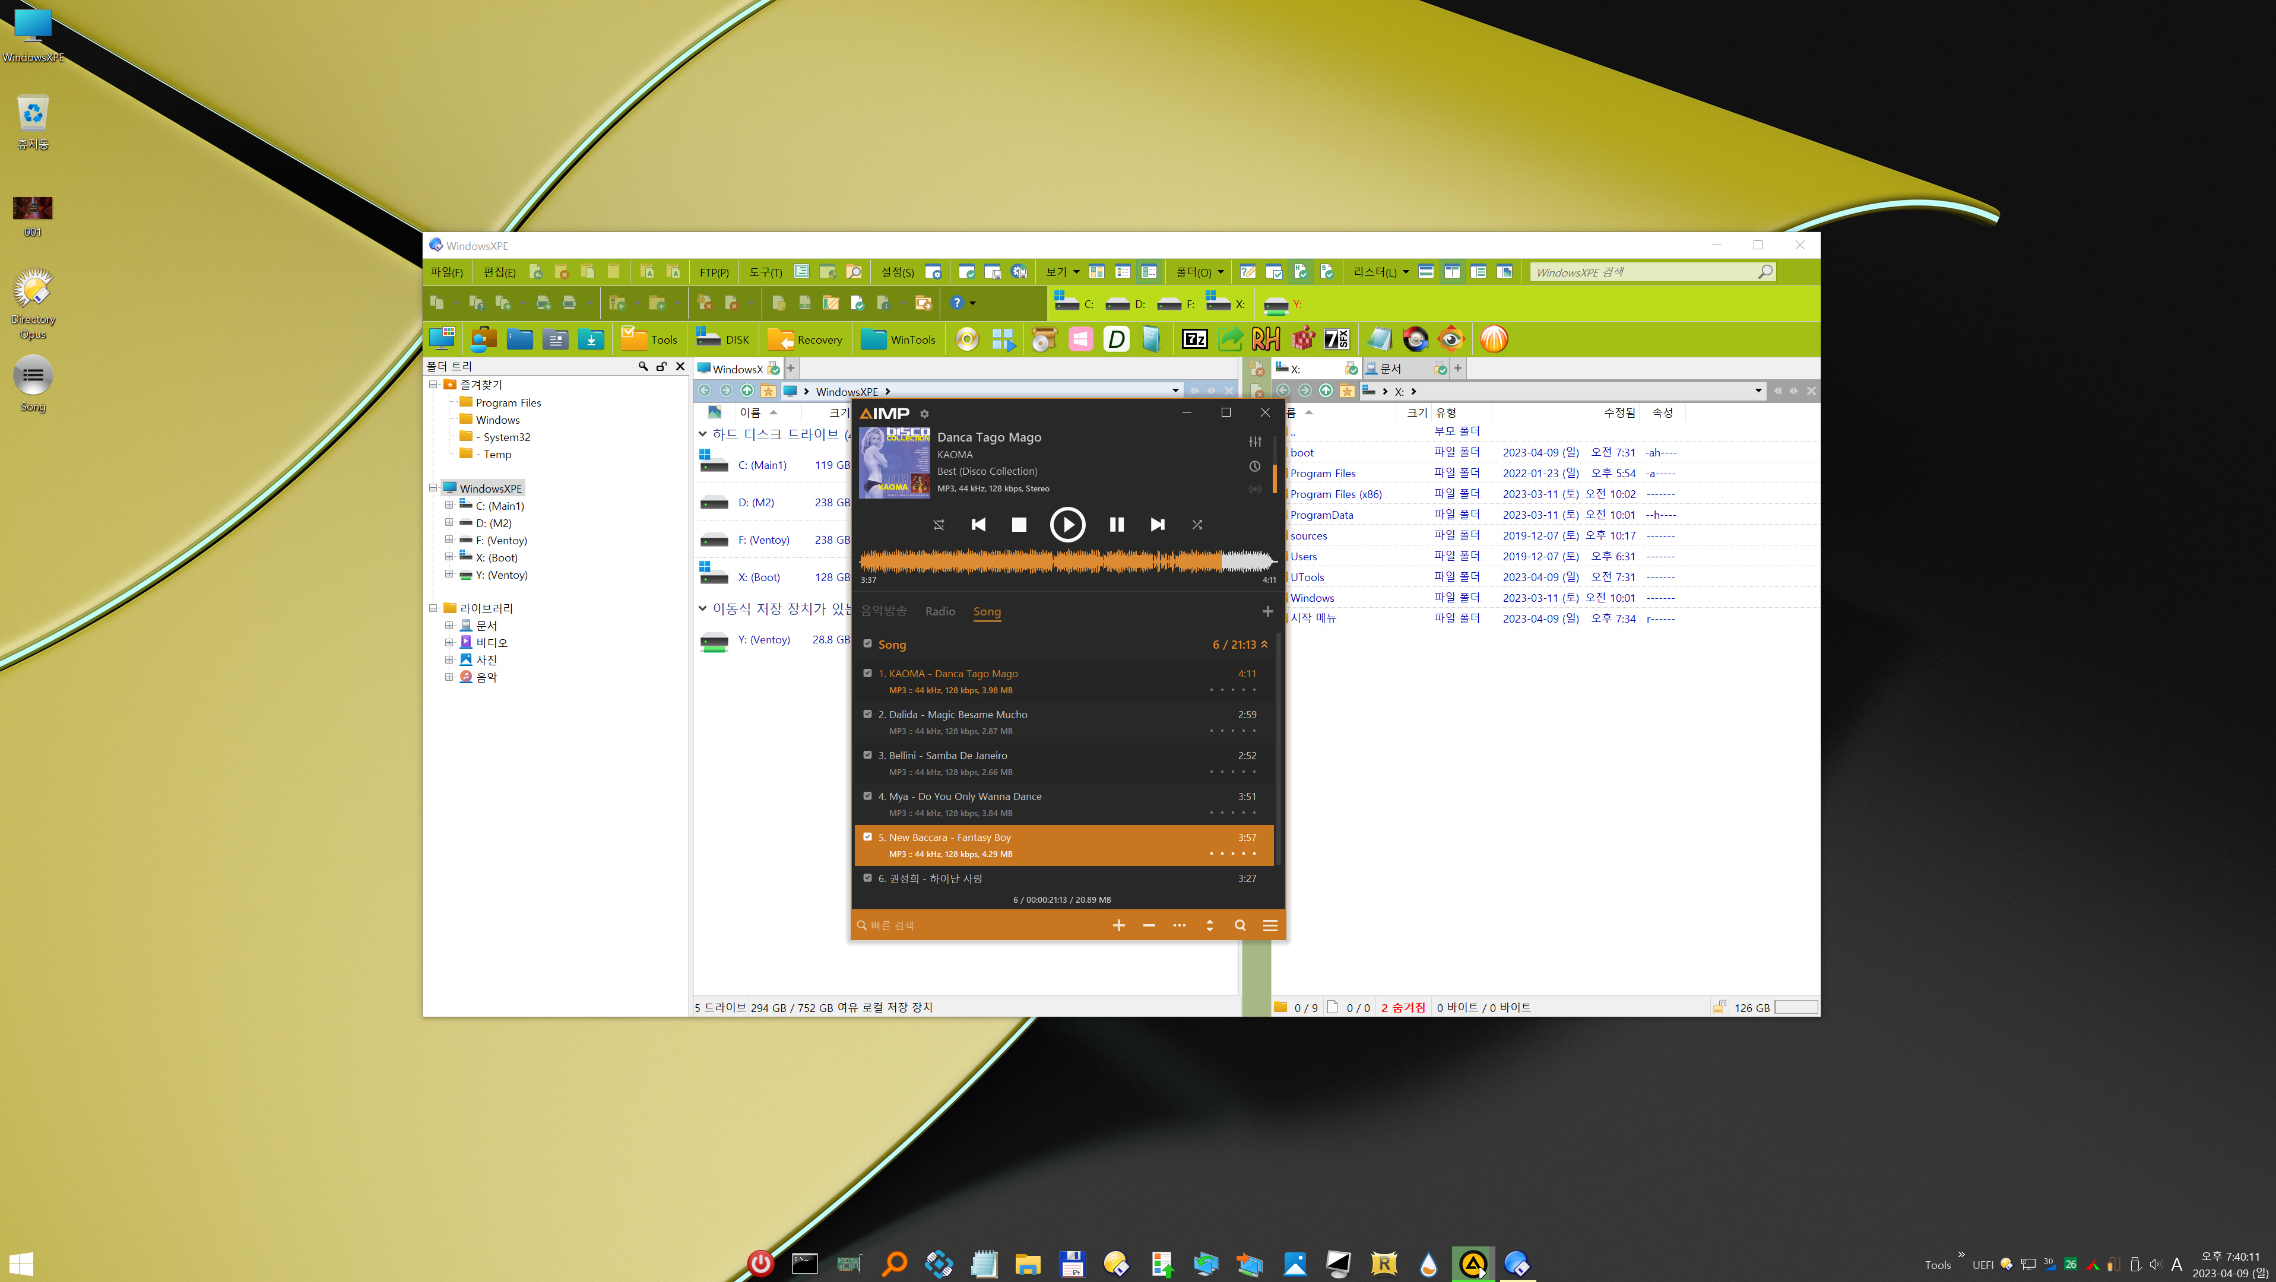Viewport: 2276px width, 1282px height.
Task: Launch the white D toolbar icon
Action: (x=1116, y=339)
